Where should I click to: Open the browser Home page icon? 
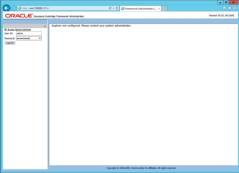point(224,8)
